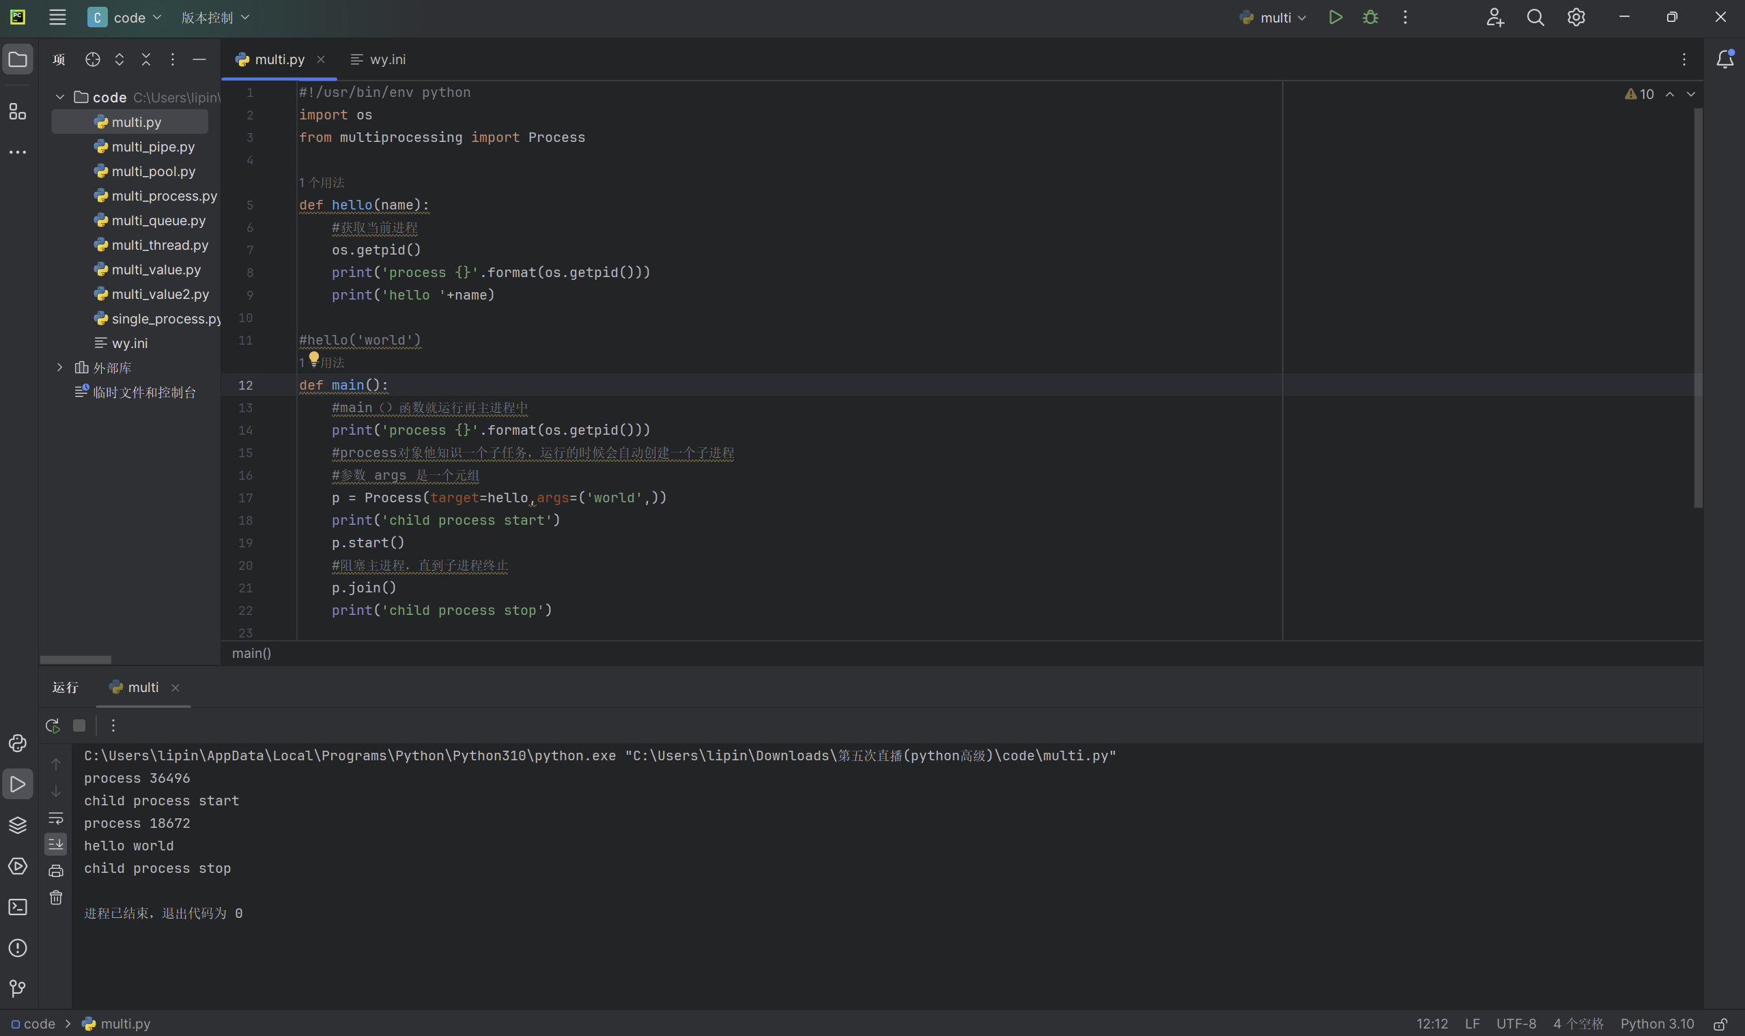Open the main hamburger menu
This screenshot has height=1036, width=1745.
tap(57, 18)
